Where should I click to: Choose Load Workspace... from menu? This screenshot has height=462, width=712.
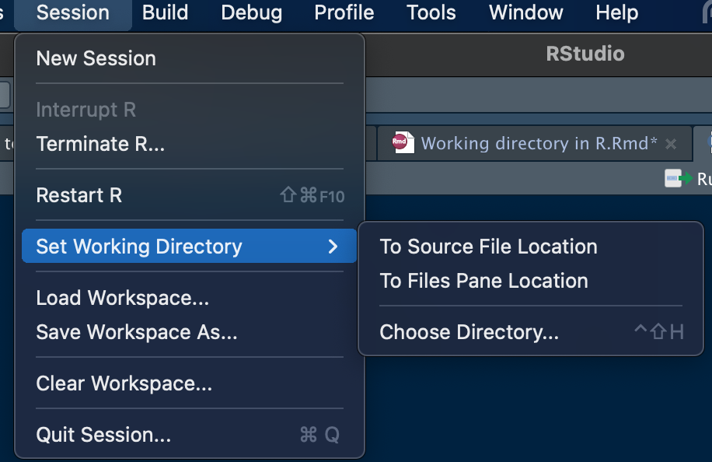coord(190,298)
